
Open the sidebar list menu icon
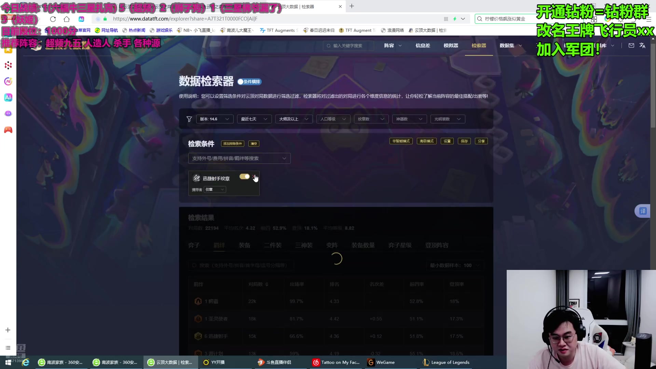tap(8, 347)
